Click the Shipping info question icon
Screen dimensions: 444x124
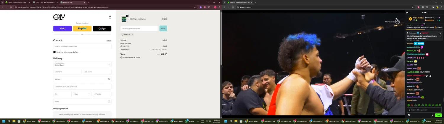click(128, 49)
